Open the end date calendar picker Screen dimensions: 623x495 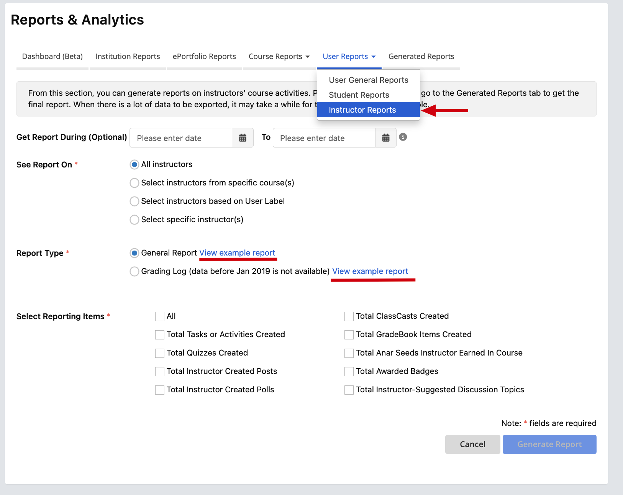point(386,138)
